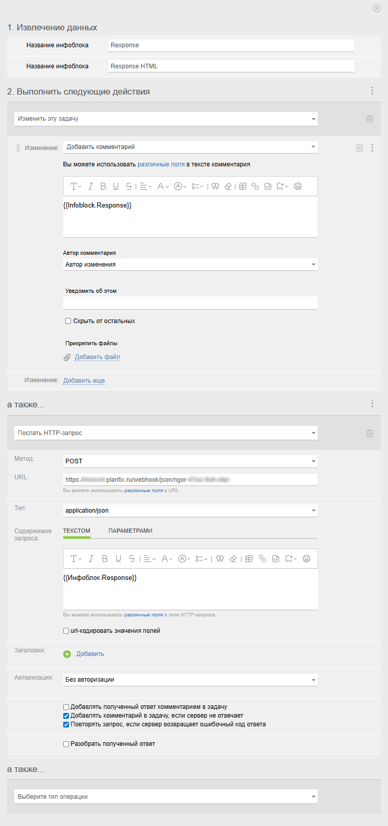The width and height of the screenshot is (388, 826).
Task: Select the 'ТЕКСТОМ' tab
Action: tap(77, 531)
